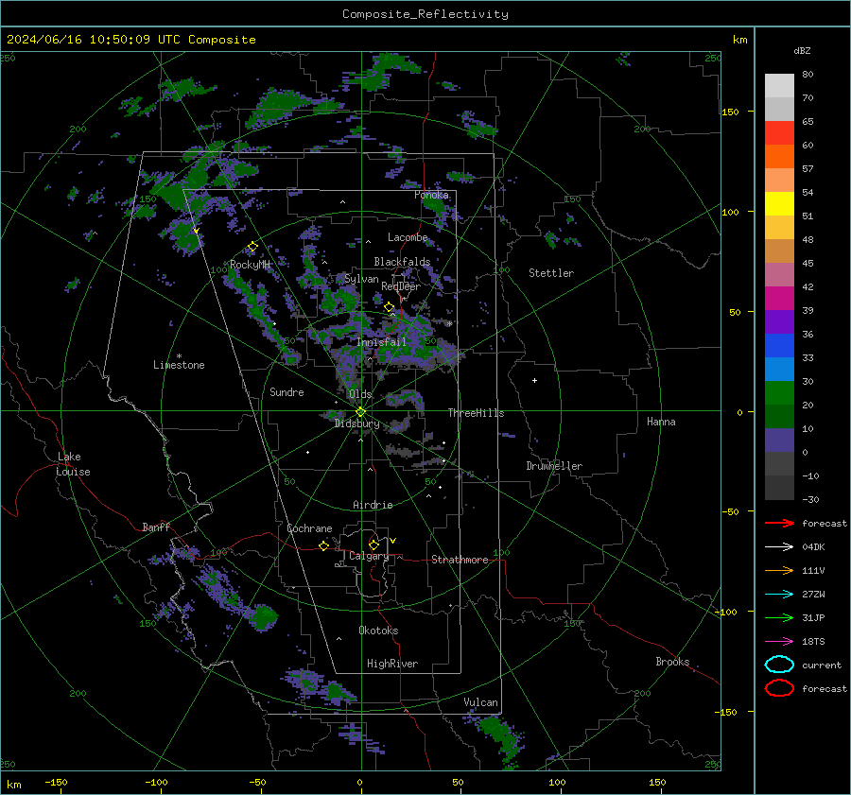Click the 2024/06/16 10:50:09 UTC Composite timestamp
Screen dimensions: 851x795
tap(130, 40)
